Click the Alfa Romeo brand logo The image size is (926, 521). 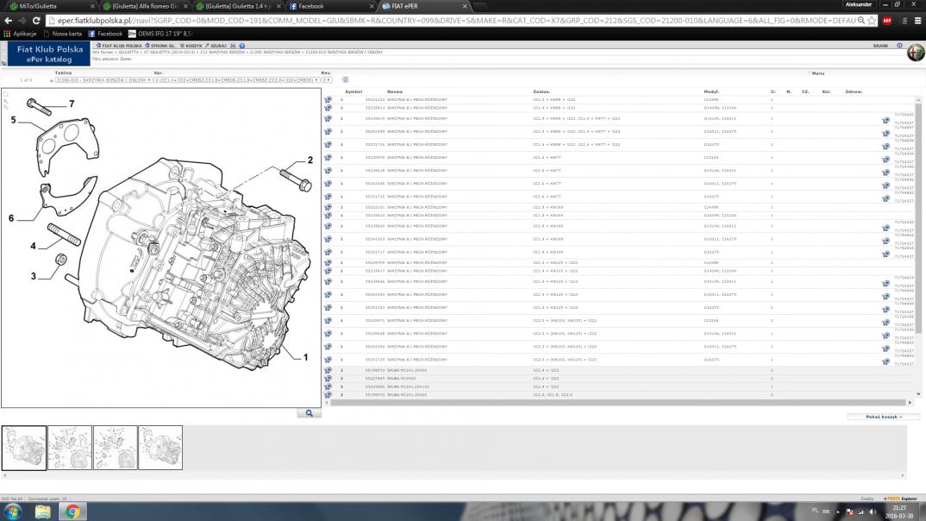click(916, 53)
